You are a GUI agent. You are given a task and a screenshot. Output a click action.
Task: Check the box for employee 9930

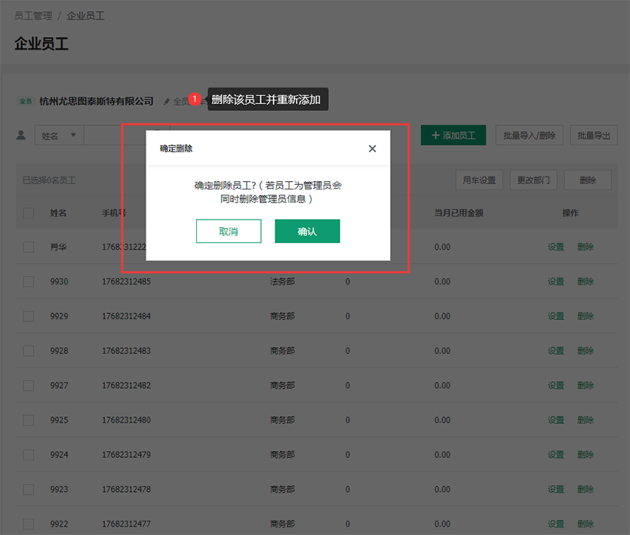[29, 281]
